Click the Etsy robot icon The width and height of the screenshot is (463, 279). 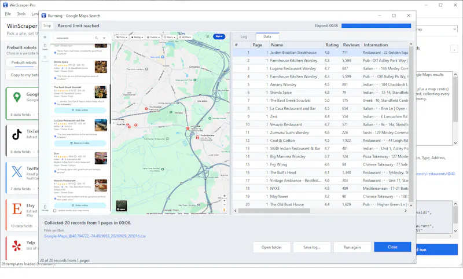(17, 209)
